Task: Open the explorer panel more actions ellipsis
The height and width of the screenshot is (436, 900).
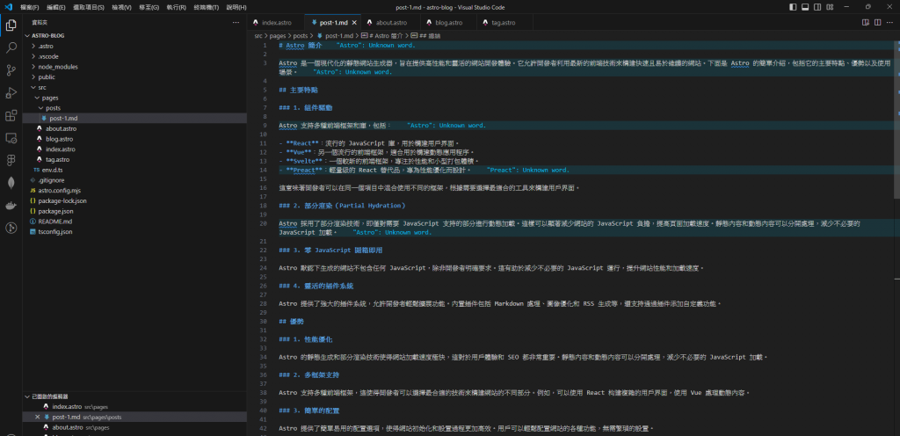Action: click(236, 23)
